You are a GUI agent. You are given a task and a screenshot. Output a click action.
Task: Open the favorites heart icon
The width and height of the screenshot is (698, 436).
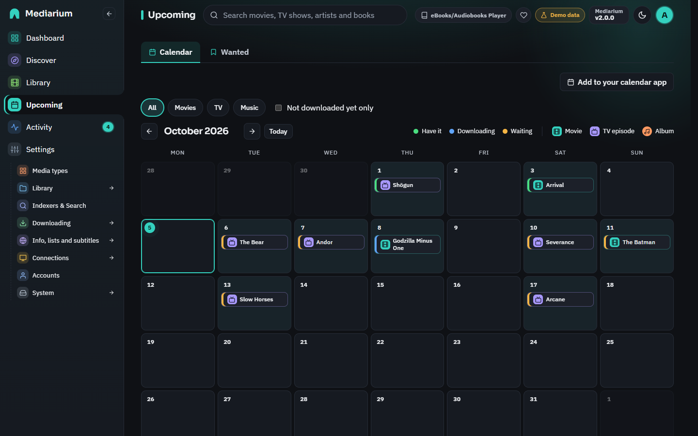[523, 15]
